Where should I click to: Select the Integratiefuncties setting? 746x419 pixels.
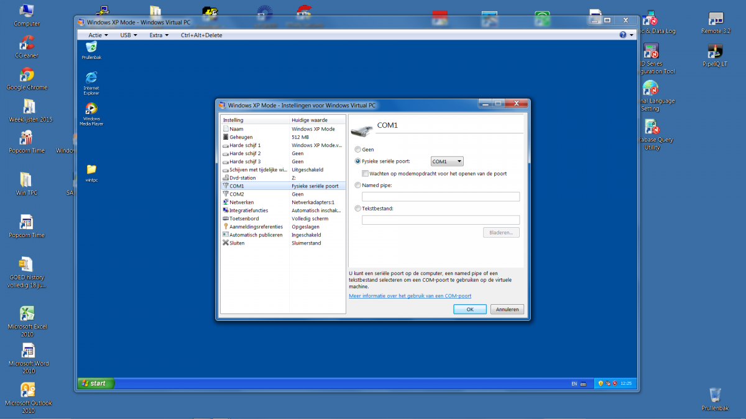(283, 210)
